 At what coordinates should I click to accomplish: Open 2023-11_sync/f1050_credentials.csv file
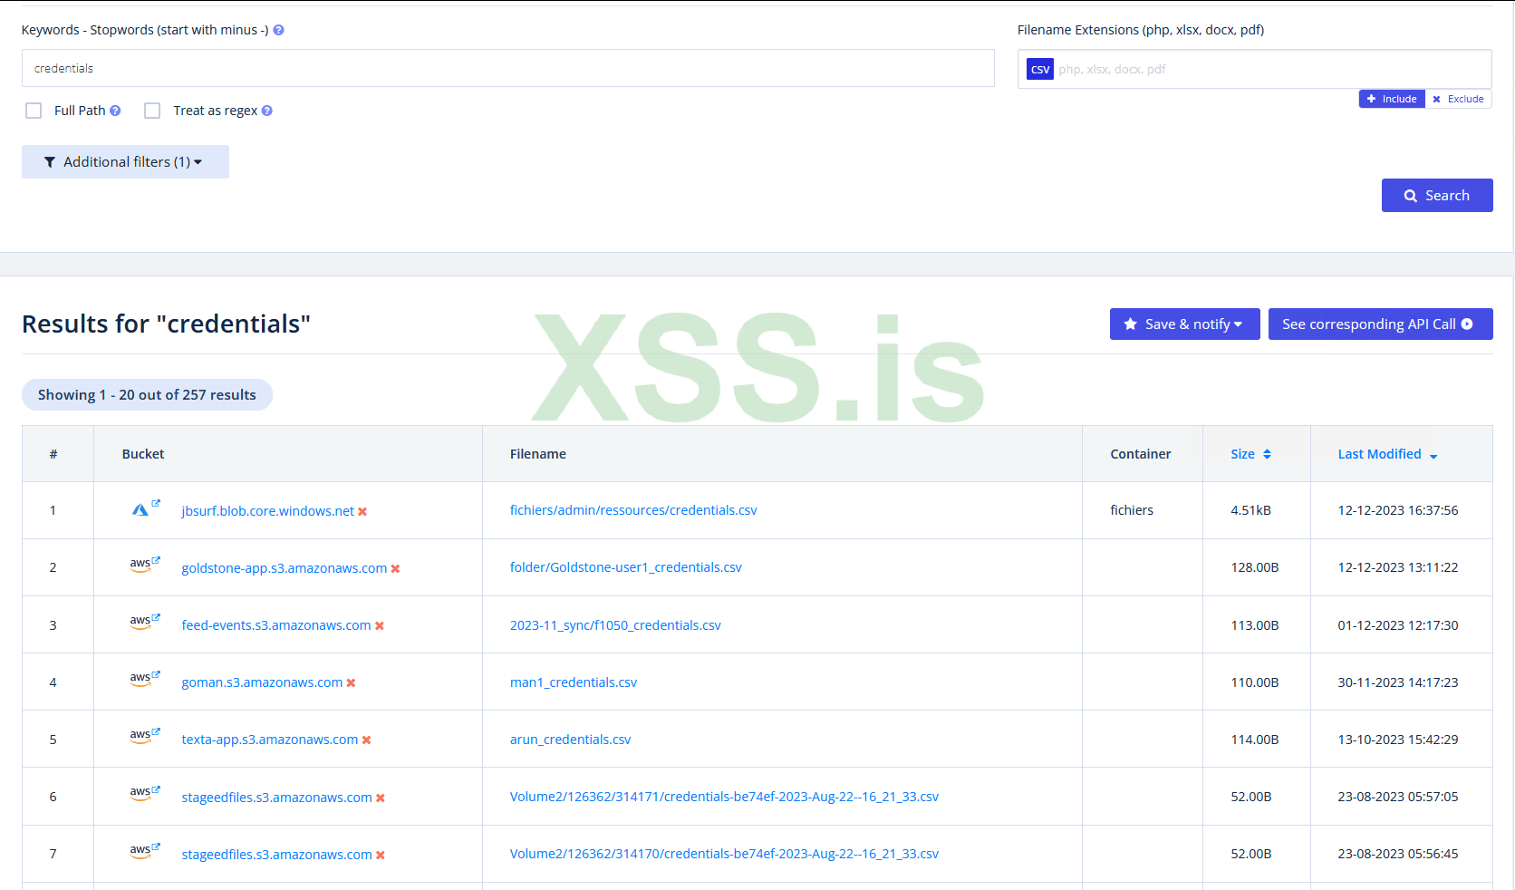click(615, 625)
